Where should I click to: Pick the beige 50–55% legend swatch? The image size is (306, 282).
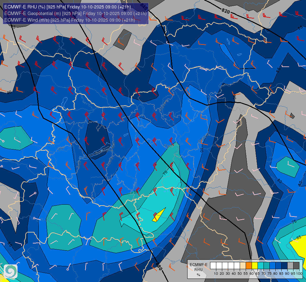click(243, 266)
